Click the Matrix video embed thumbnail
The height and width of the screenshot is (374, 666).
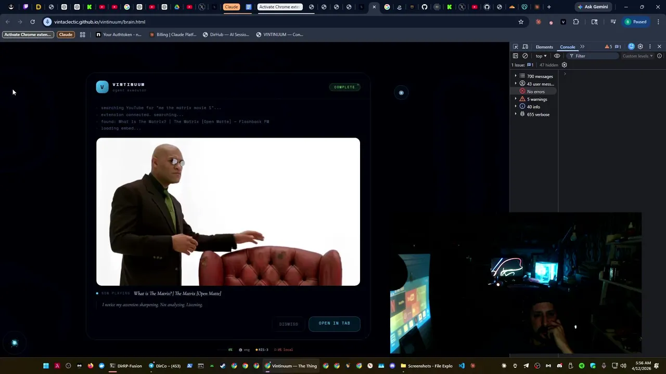(x=228, y=211)
